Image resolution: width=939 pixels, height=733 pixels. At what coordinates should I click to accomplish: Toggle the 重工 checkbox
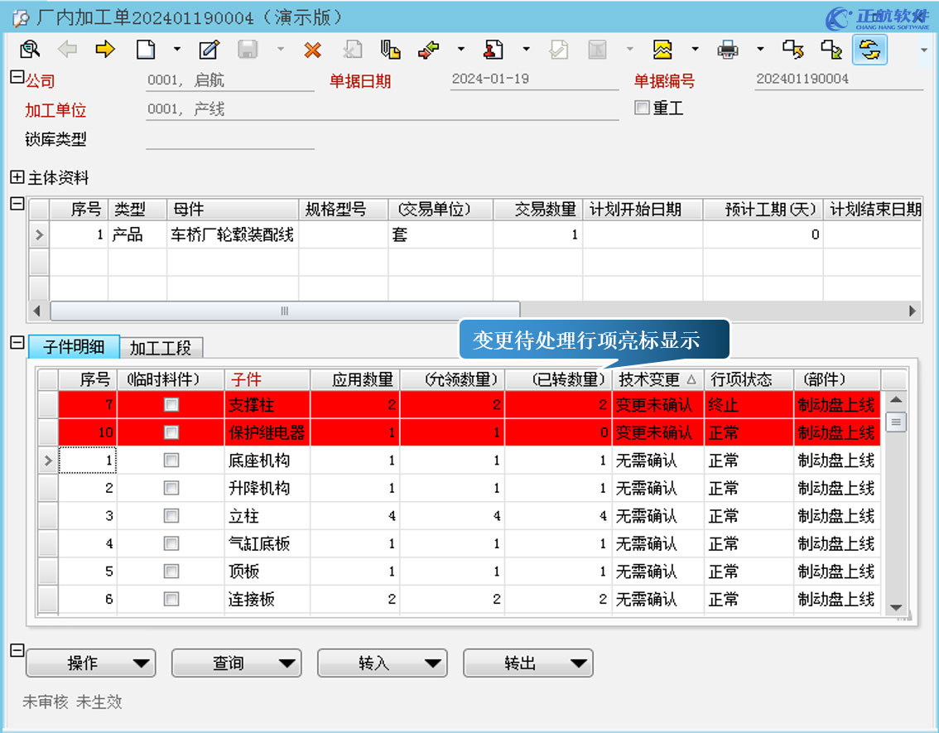click(642, 107)
